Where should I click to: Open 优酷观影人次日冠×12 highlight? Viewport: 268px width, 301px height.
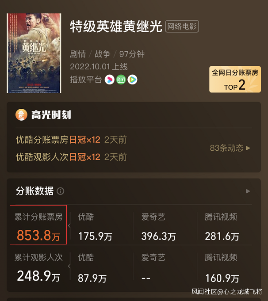click(x=71, y=157)
